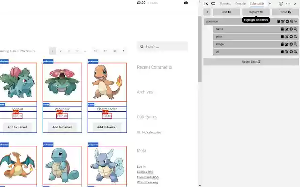Edit the pokemon selector with its pencil icon
The image size is (300, 187).
pyautogui.click(x=283, y=22)
